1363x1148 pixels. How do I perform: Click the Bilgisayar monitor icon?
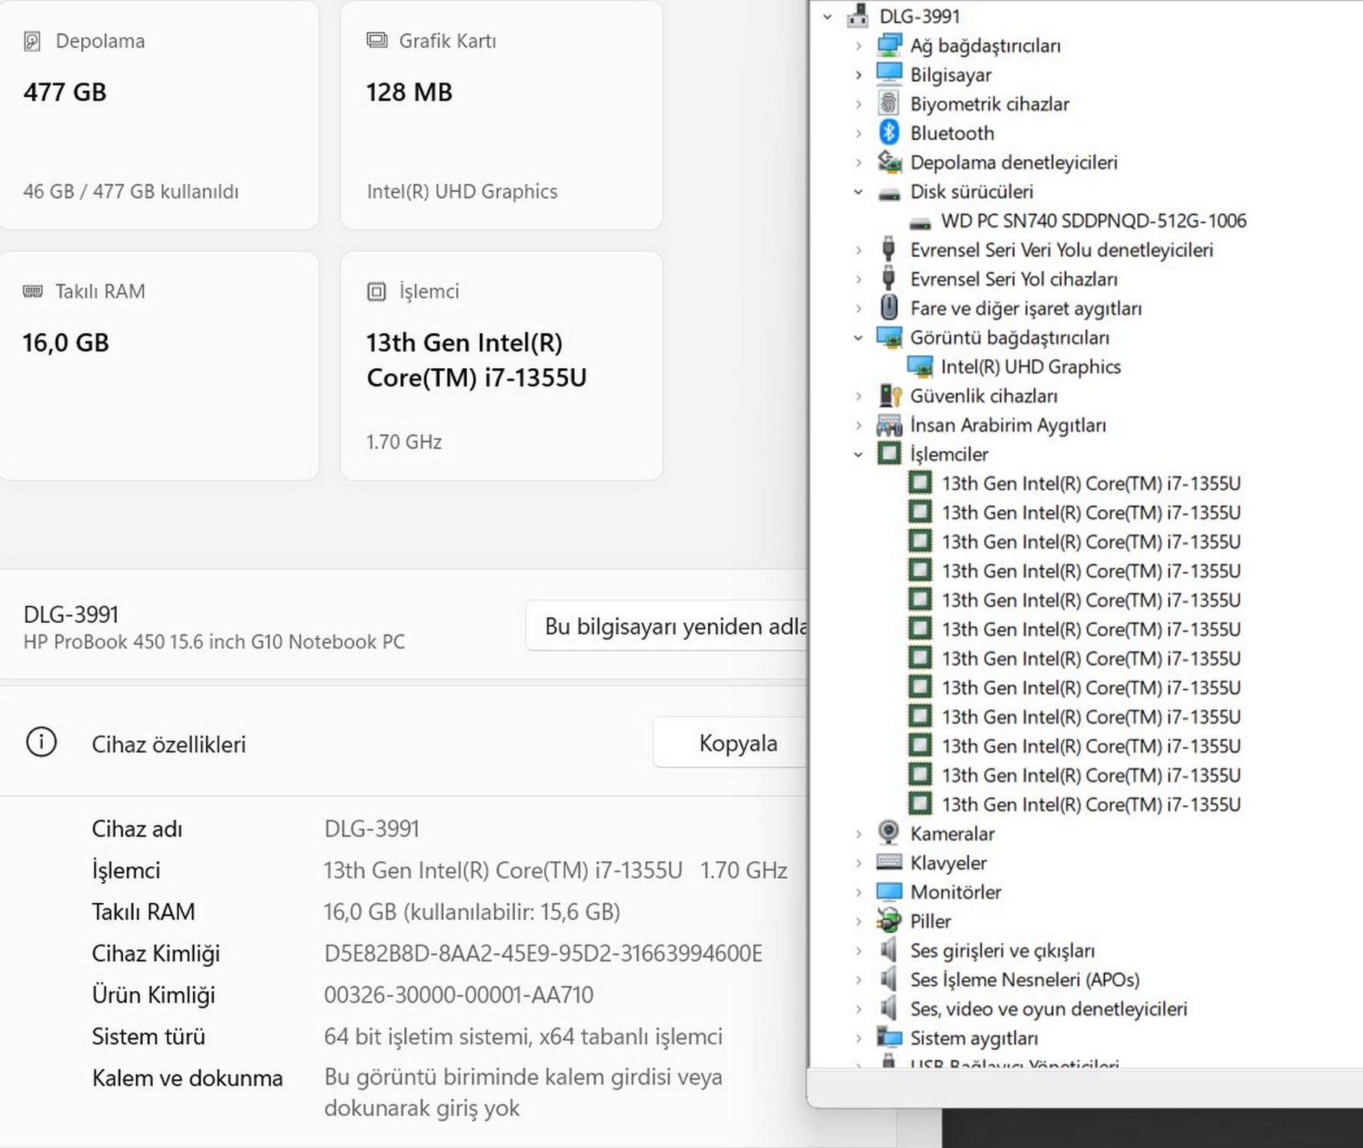(x=889, y=74)
